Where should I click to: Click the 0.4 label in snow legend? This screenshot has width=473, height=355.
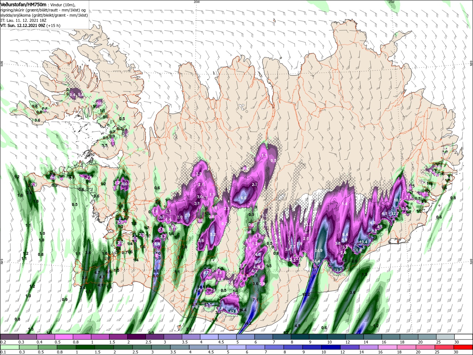pyautogui.click(x=40, y=342)
